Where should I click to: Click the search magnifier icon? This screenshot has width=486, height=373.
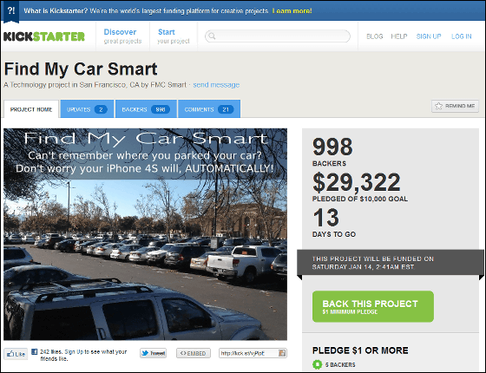(212, 36)
